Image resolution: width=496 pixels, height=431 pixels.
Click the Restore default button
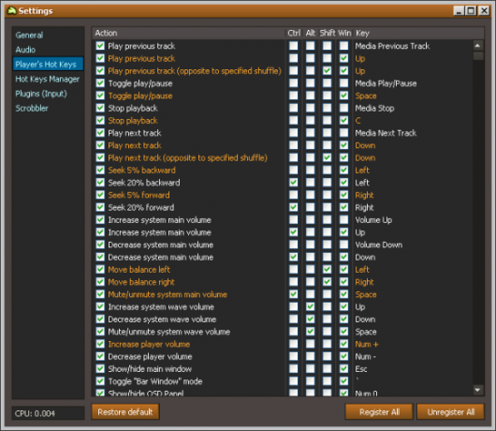click(125, 411)
